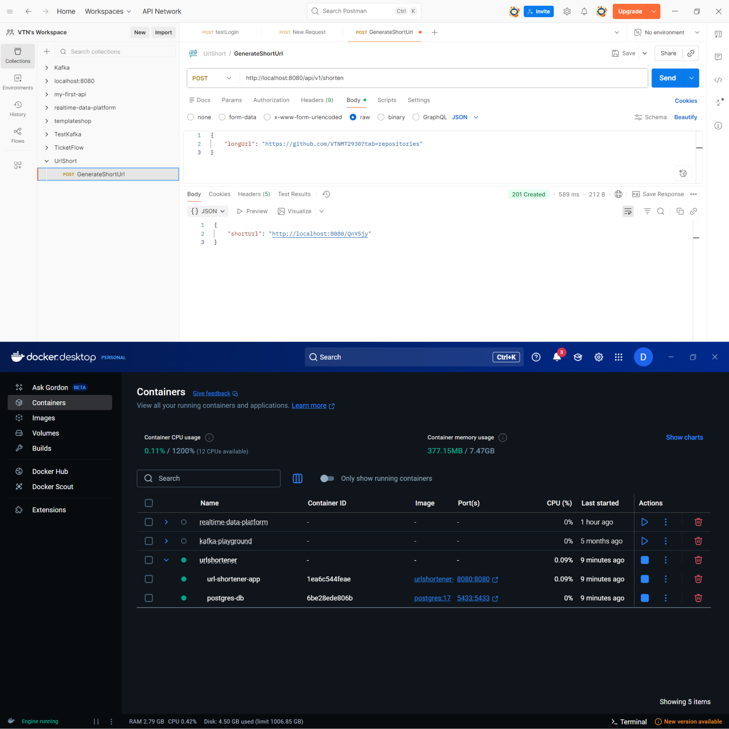
Task: Open History in Postman sidebar
Action: [x=18, y=109]
